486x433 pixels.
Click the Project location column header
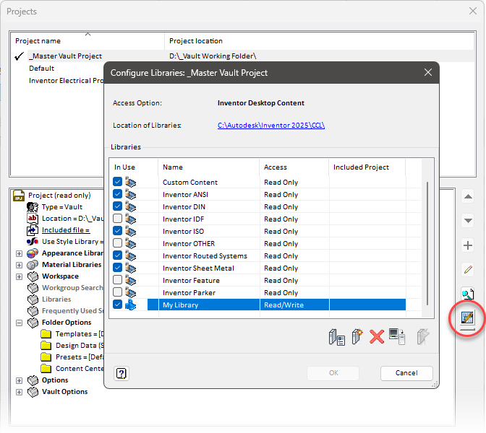319,41
